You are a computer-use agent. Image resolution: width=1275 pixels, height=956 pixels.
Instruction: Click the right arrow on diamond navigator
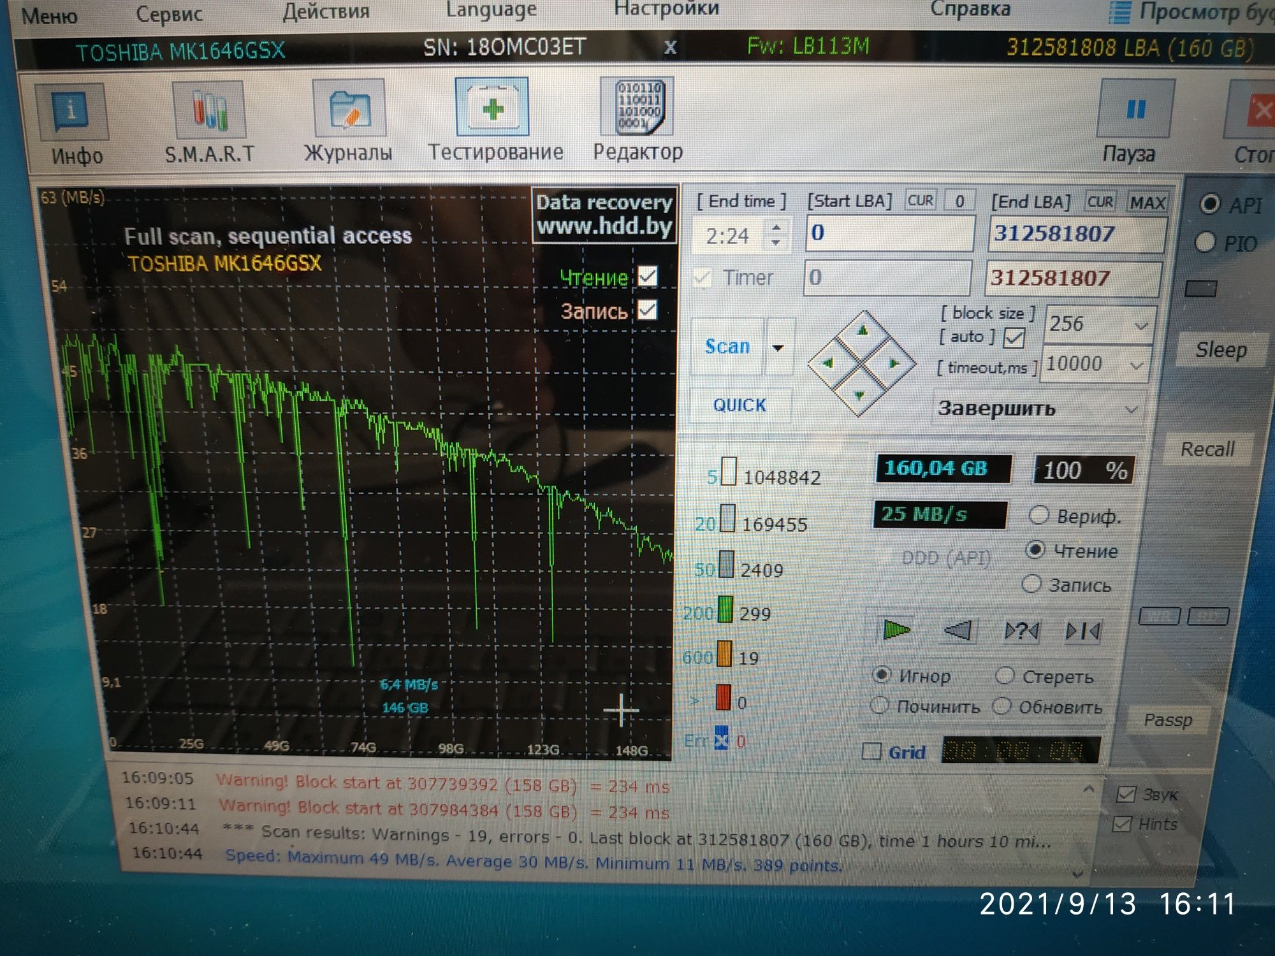click(x=894, y=363)
